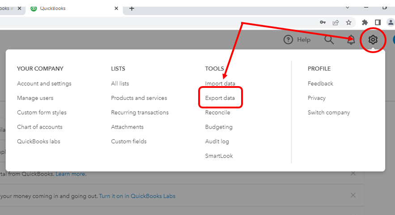This screenshot has width=395, height=215.
Task: Open the Settings gear icon
Action: [x=373, y=40]
